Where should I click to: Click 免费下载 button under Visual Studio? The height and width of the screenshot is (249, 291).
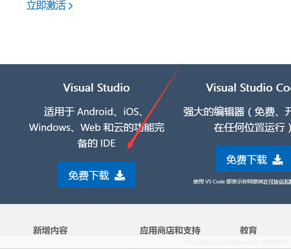pyautogui.click(x=97, y=175)
